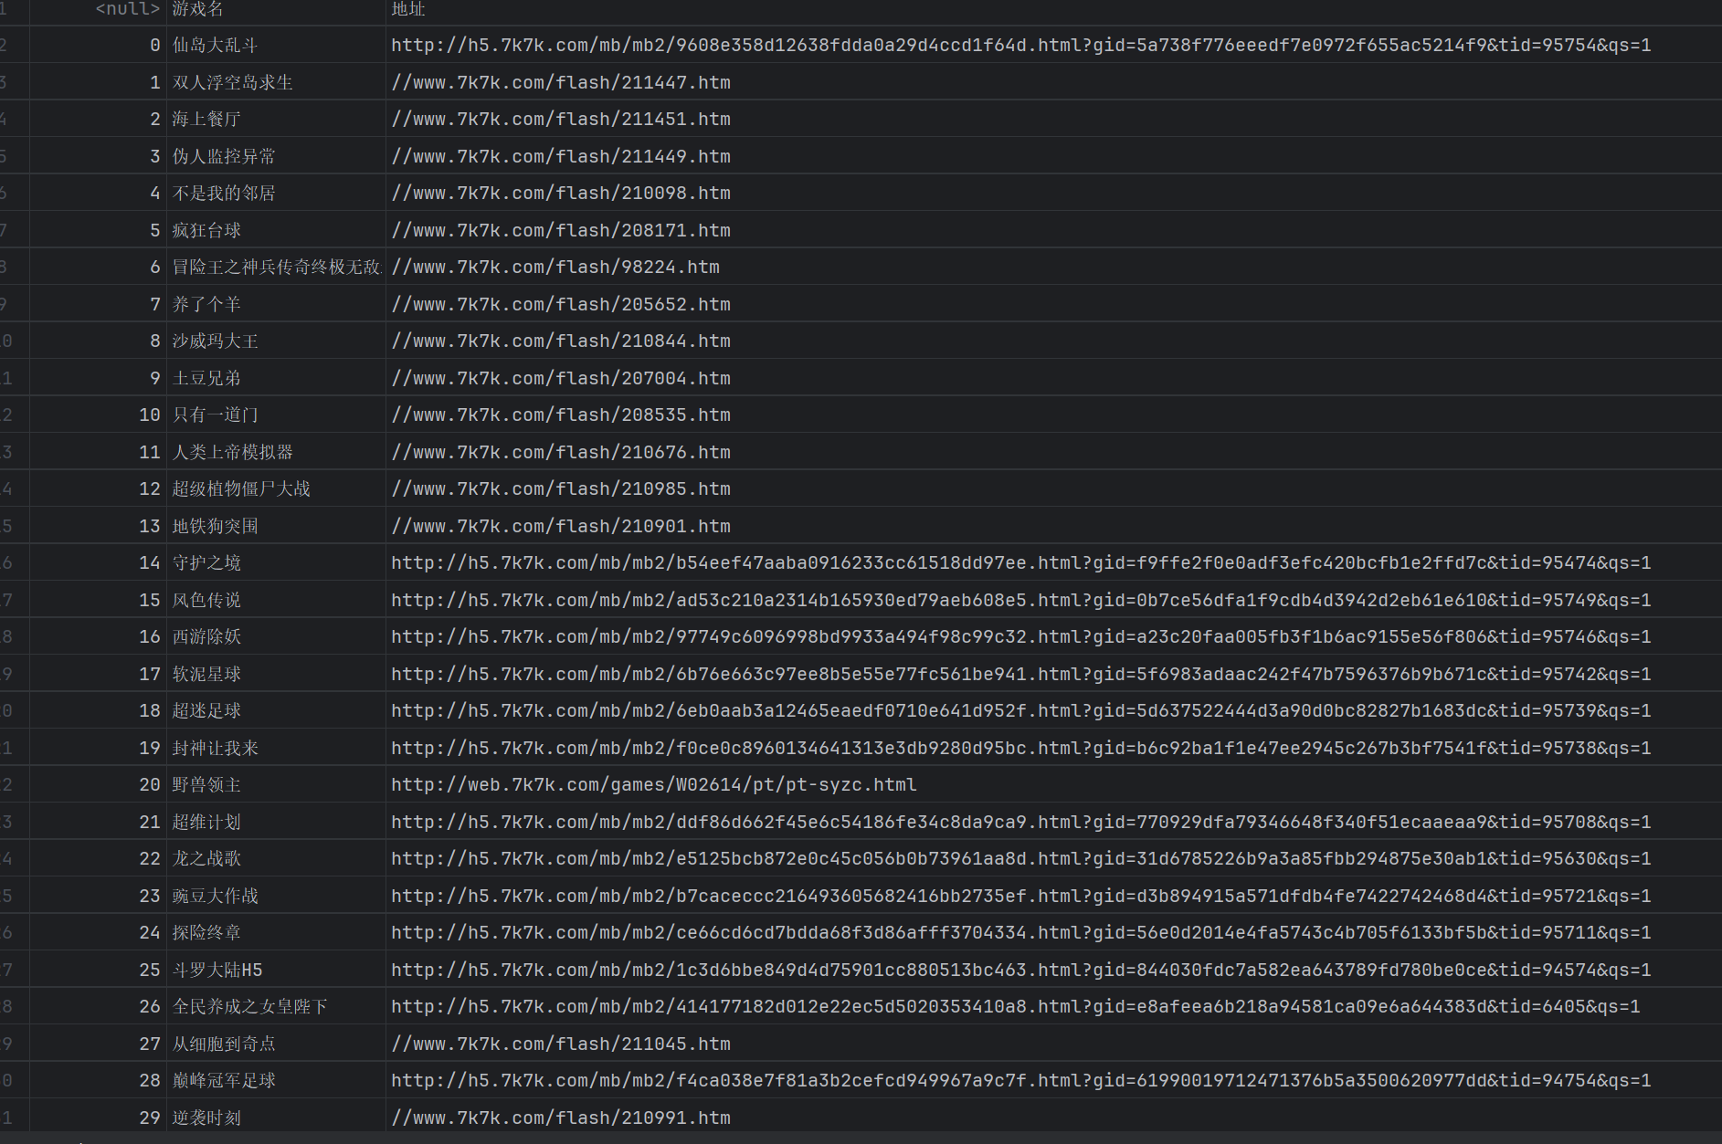The height and width of the screenshot is (1144, 1722).
Task: Click the flash/211045.htm link for 从细胞到奇点
Action: click(560, 1043)
